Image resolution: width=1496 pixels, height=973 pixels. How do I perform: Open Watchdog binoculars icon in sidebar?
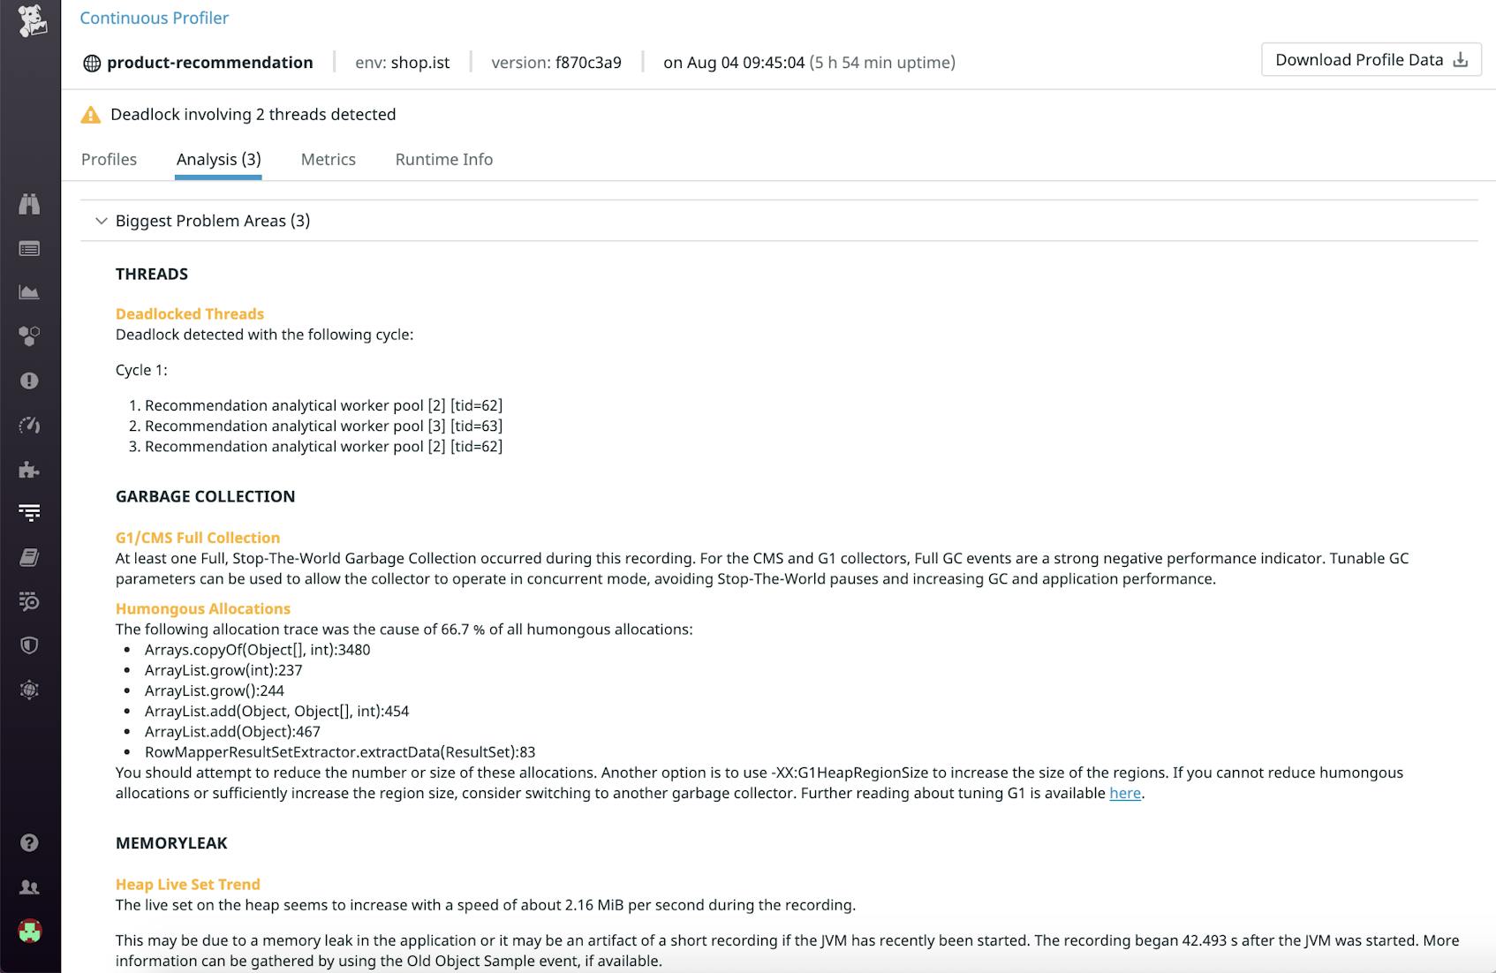click(x=29, y=204)
